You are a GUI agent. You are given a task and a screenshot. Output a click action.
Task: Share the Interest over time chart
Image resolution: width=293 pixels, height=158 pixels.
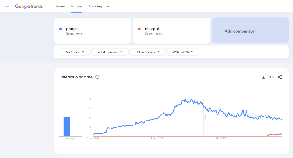[280, 77]
